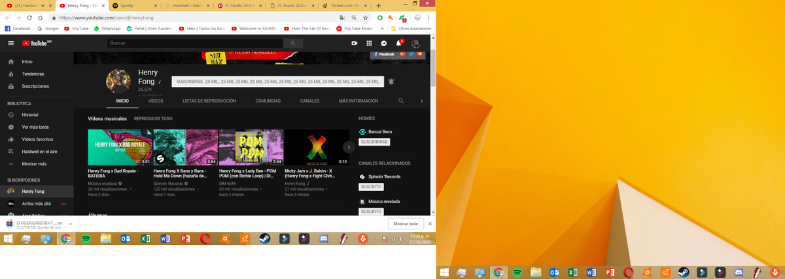Viewport: 785px width, 279px height.
Task: Subscribe to Henry Fong with SUSCRIBIRSE button
Action: 278,82
